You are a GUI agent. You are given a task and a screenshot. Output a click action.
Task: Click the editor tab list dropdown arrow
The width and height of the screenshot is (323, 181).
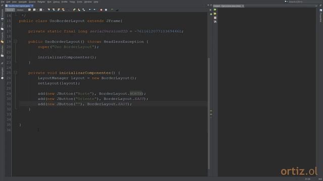tap(208, 5)
